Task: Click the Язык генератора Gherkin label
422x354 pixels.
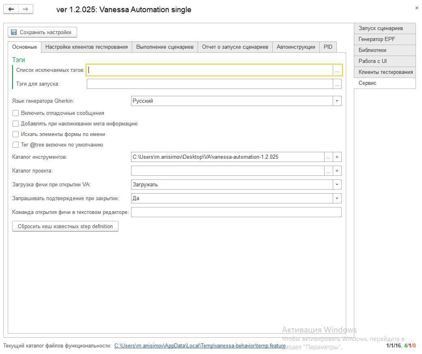Action: pyautogui.click(x=43, y=101)
